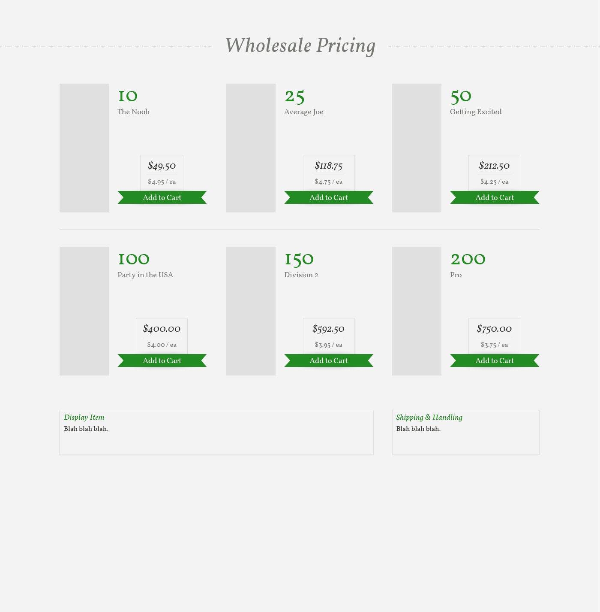Click the gray thumbnail for Getting Excited
Screen dimensions: 600x612
pos(417,148)
